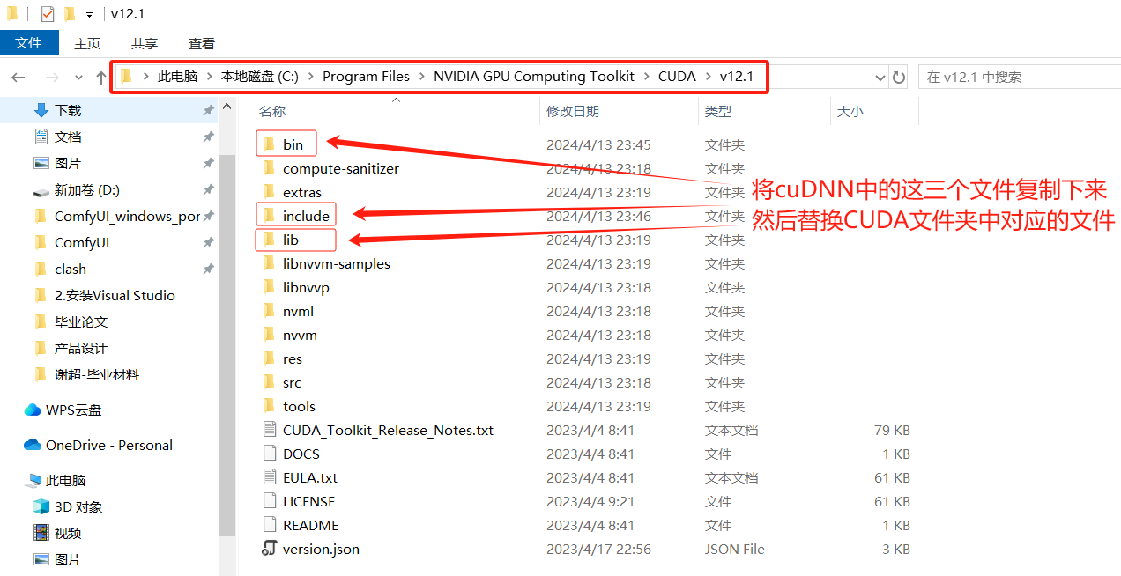Click the tools folder icon
Viewport: 1121px width, 576px height.
click(269, 406)
